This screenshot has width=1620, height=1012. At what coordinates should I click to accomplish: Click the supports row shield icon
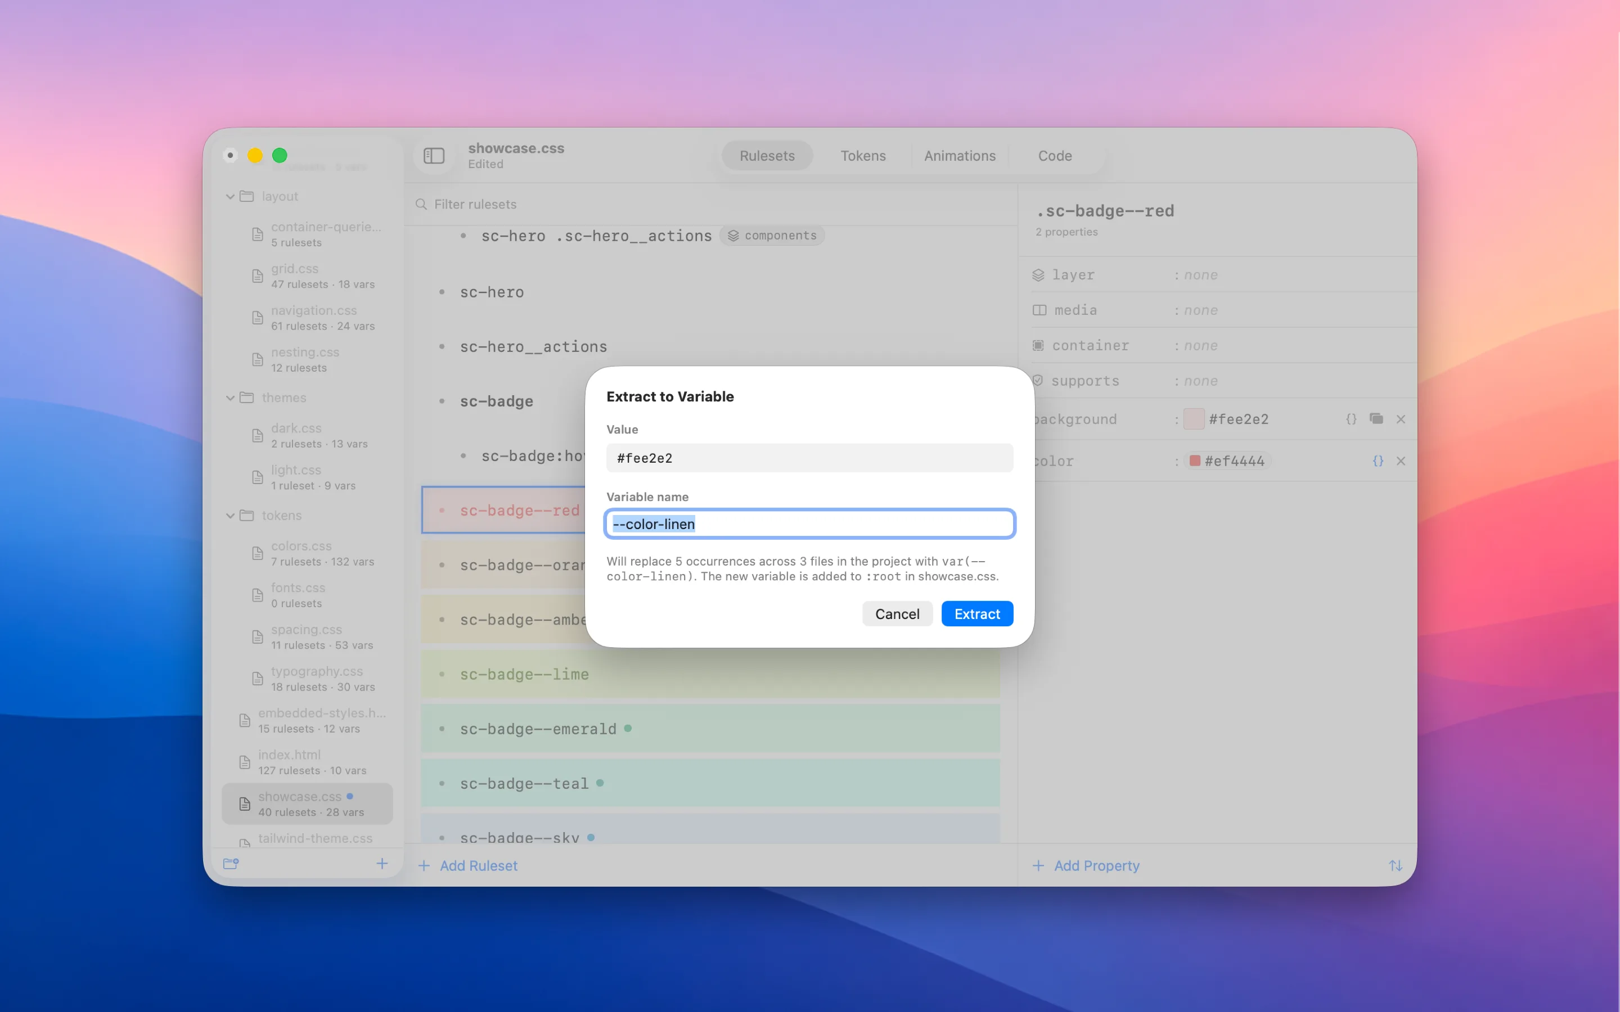click(1038, 380)
